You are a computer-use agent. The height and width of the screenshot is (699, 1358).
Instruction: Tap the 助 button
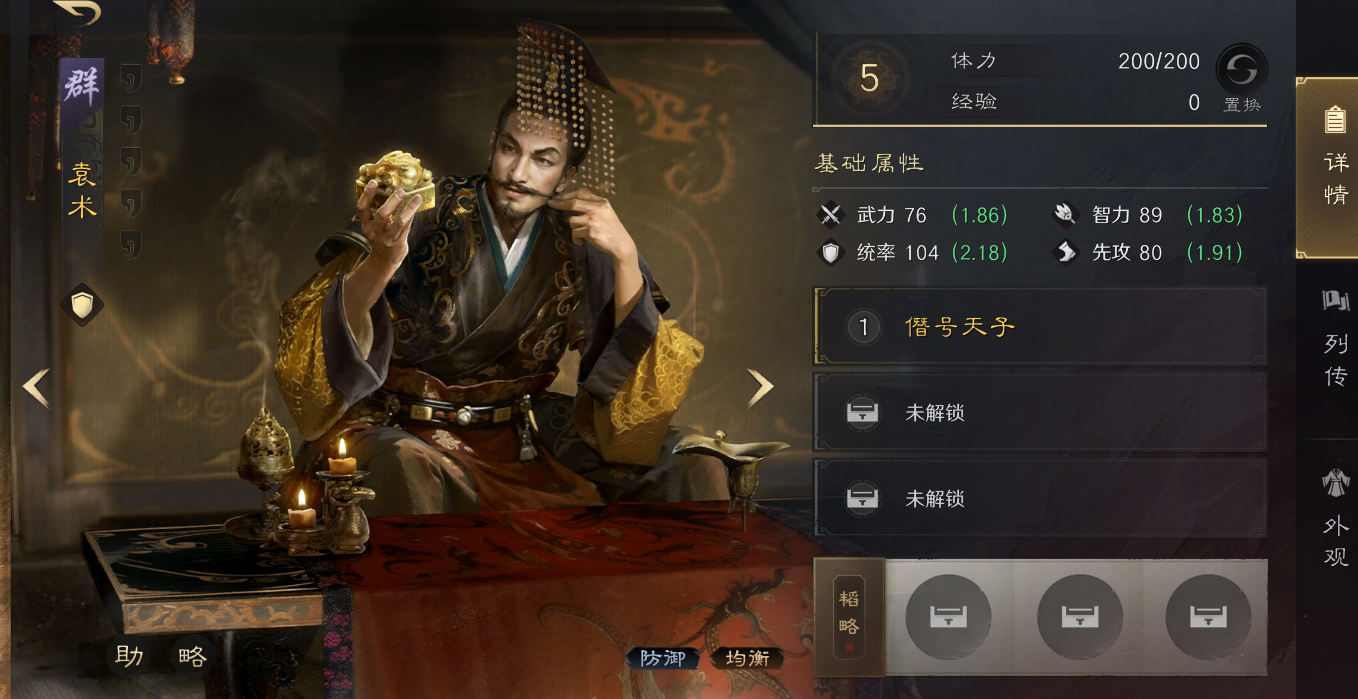pos(129,656)
